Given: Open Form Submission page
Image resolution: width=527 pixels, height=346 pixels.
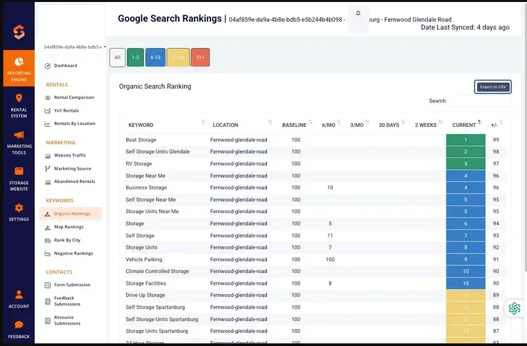Looking at the screenshot, I should point(72,285).
